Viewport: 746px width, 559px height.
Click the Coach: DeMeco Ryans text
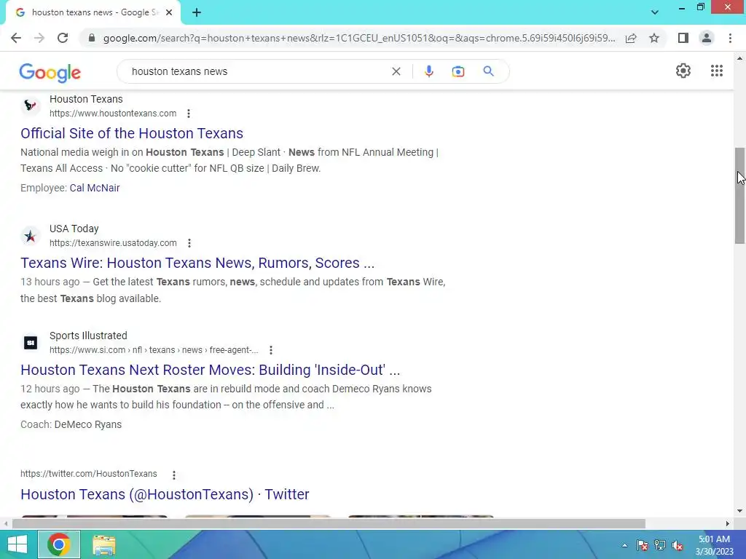point(71,425)
